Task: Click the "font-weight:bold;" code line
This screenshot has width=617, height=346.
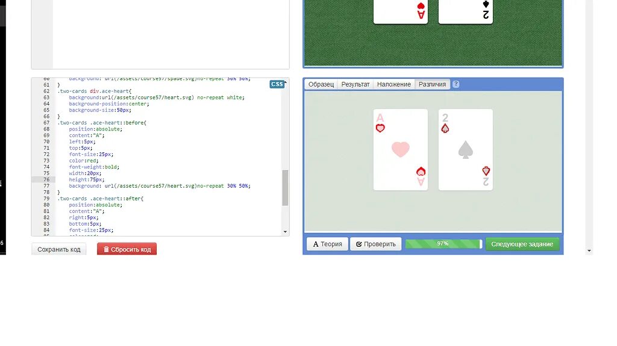Action: (94, 167)
